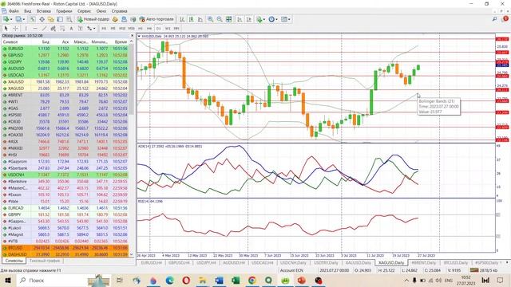Select the horizontal line tool
This screenshot has width=511, height=287.
[35, 29]
